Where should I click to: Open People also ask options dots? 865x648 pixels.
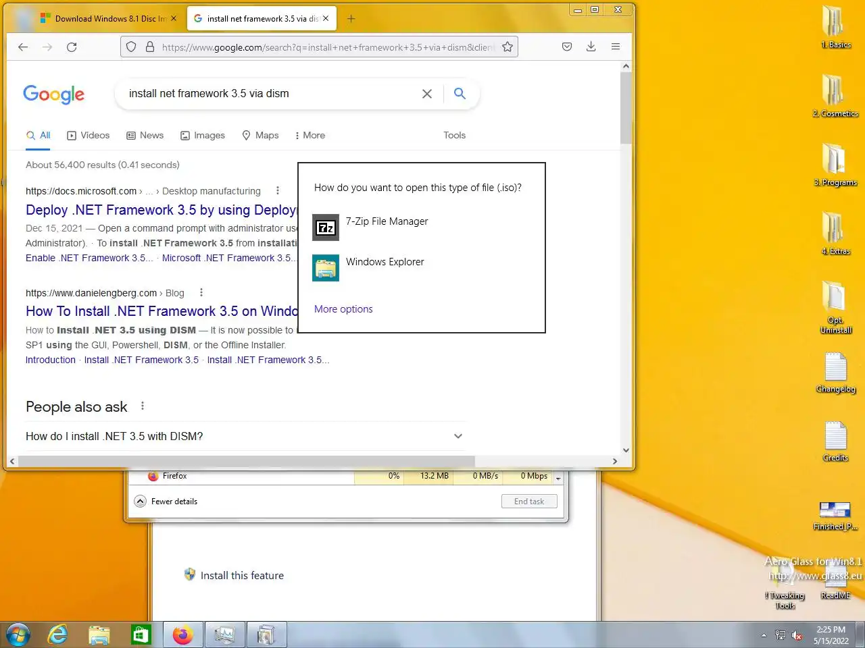pos(143,406)
